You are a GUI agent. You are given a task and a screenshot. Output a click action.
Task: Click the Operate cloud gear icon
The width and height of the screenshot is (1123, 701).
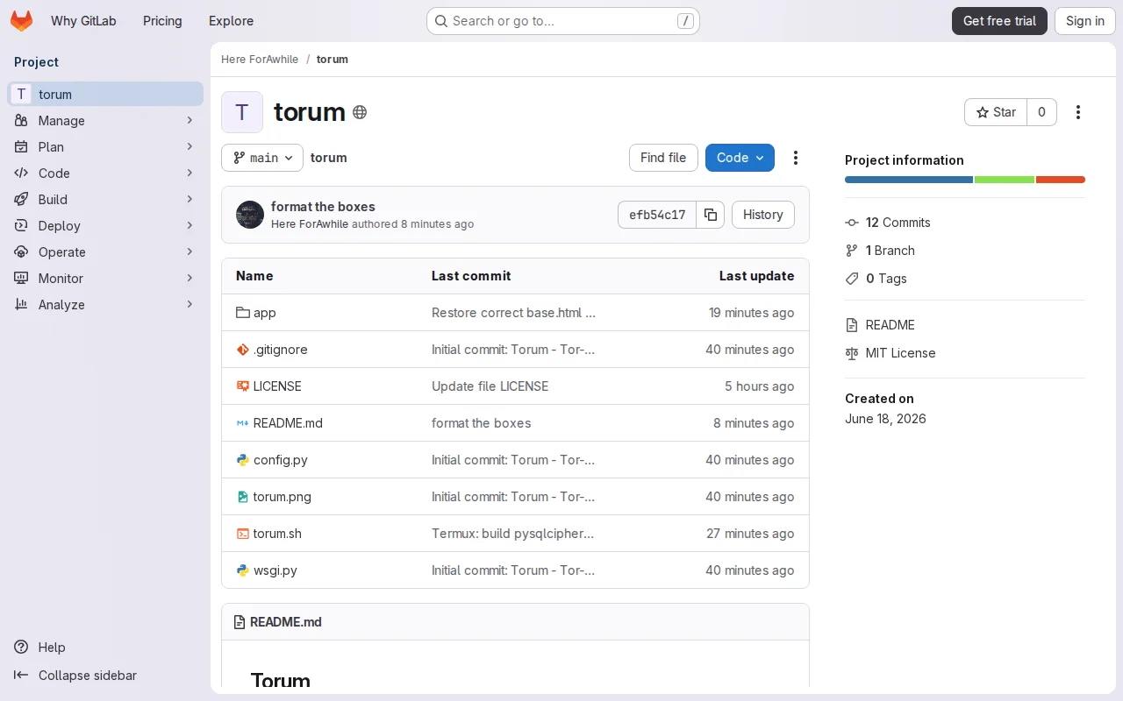[x=21, y=251]
